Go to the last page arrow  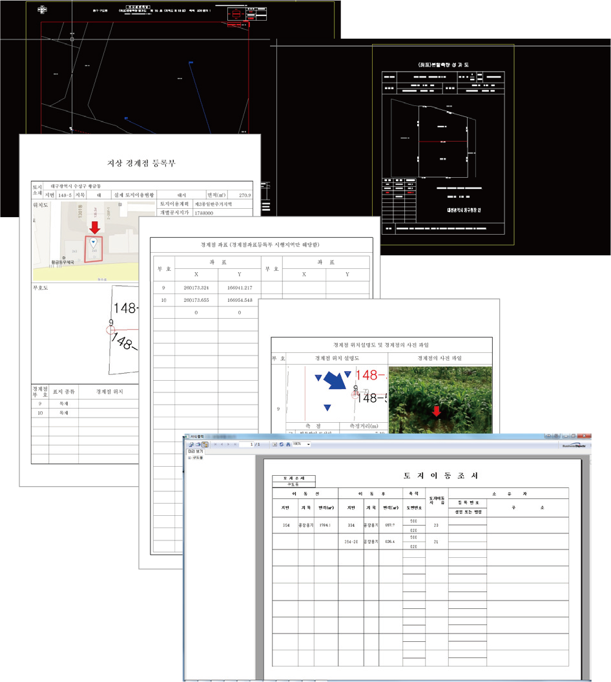click(236, 445)
